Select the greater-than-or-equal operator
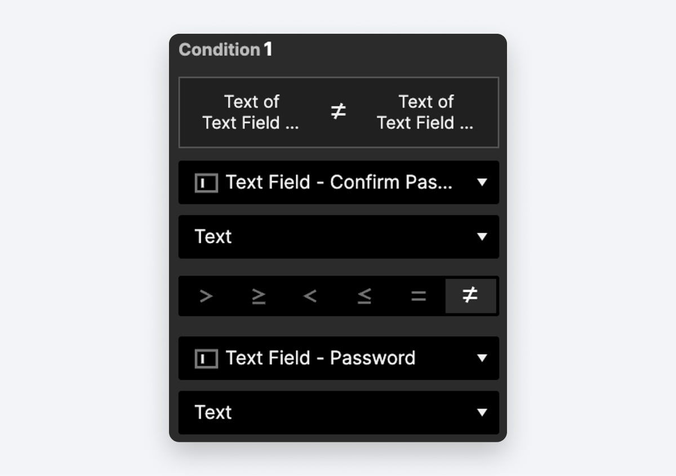The image size is (676, 476). [x=259, y=296]
